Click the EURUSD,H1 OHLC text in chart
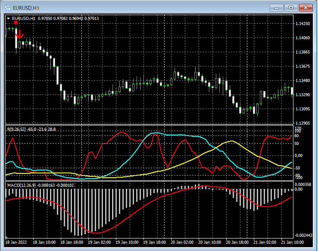Image resolution: width=318 pixels, height=251 pixels. coord(55,19)
